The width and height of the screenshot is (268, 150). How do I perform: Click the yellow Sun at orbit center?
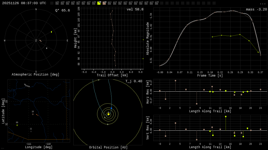[x=108, y=114]
